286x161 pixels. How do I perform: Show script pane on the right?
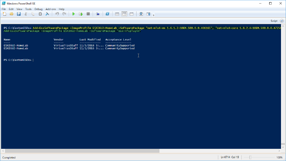pyautogui.click(x=124, y=14)
